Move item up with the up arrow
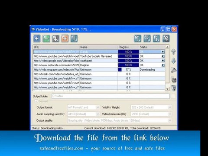This screenshot has height=156, width=208. click(x=173, y=52)
